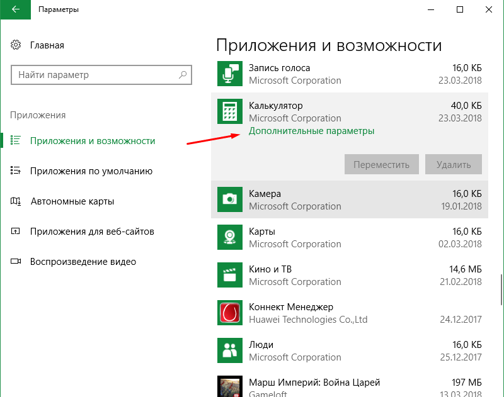Click the back arrow in title bar
Screen dimensions: 504x397
(15, 9)
